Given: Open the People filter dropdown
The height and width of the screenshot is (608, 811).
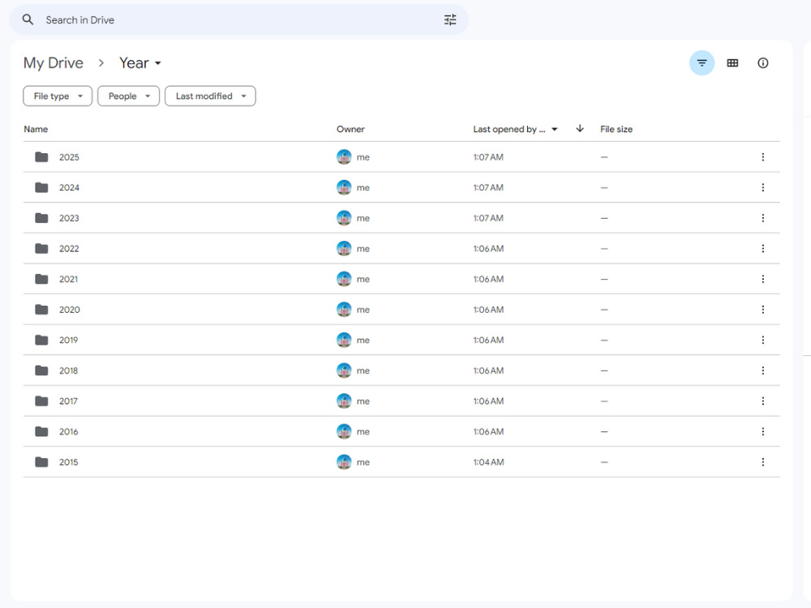Looking at the screenshot, I should [128, 96].
